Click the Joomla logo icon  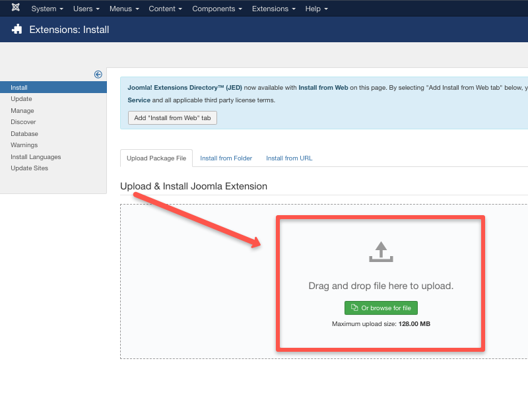[x=15, y=9]
